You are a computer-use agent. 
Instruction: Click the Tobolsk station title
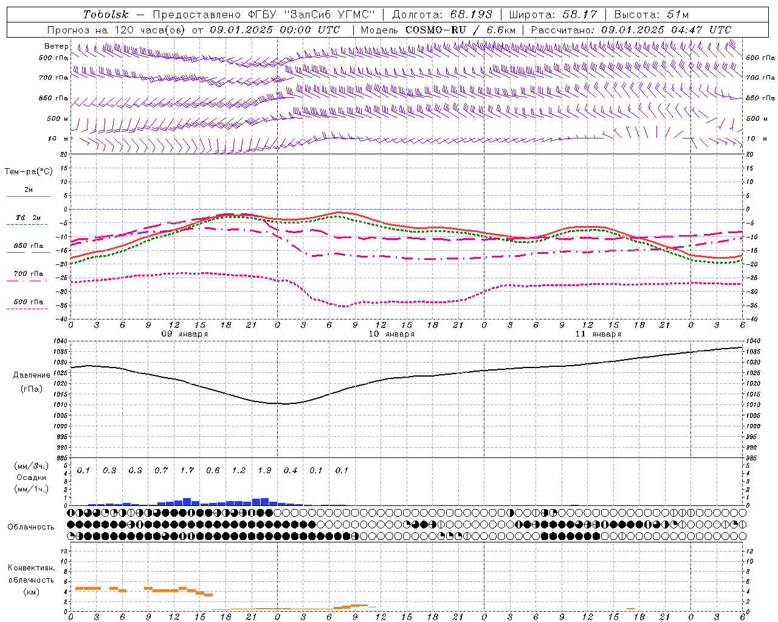click(106, 15)
